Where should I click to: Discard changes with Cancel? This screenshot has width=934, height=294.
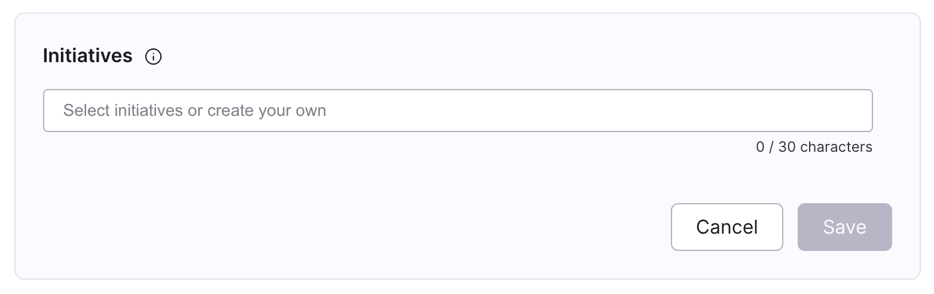[x=727, y=227]
